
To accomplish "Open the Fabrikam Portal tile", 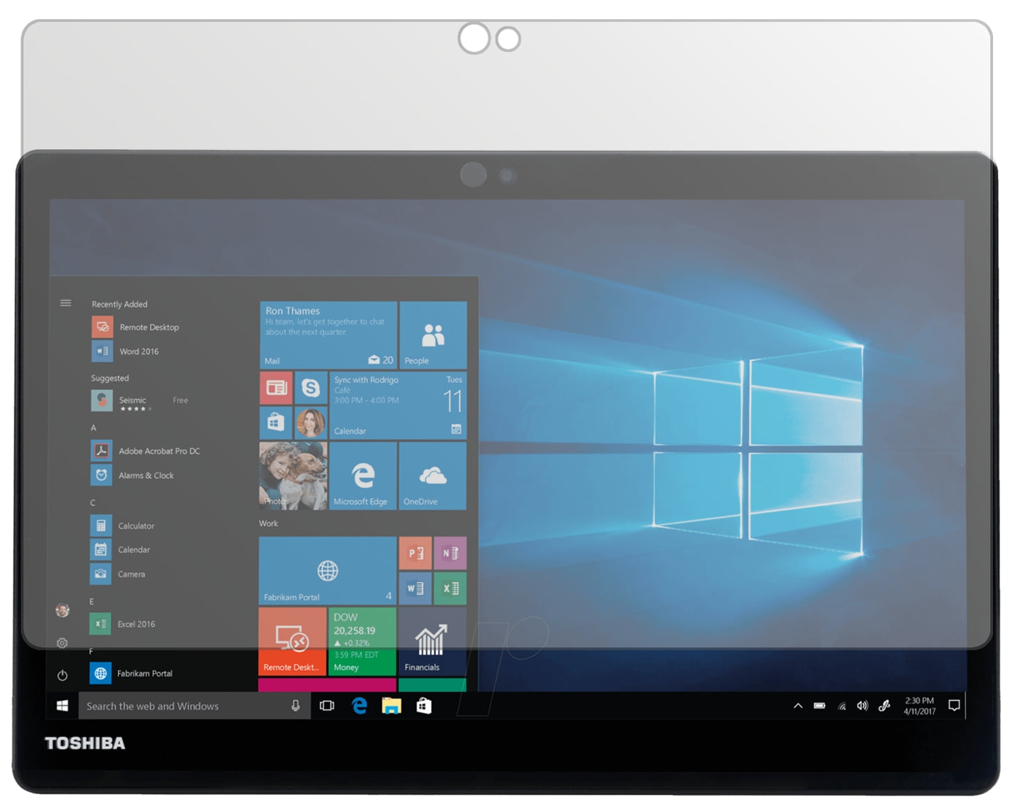I will [327, 571].
